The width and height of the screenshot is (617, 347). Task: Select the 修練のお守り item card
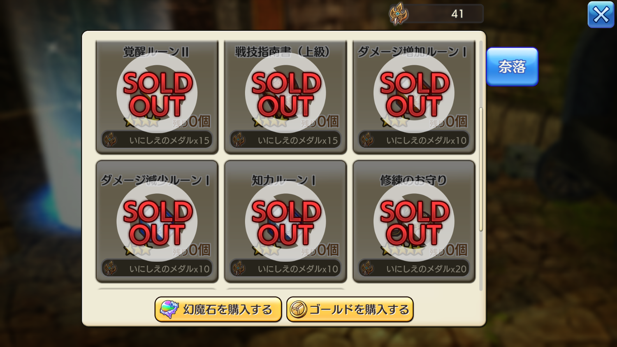click(x=414, y=221)
